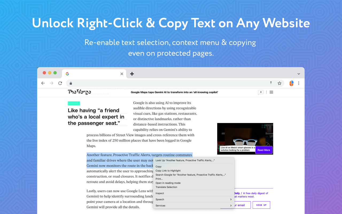Choose Inspect from the context menu
This screenshot has height=214, width=342.
coord(194,193)
